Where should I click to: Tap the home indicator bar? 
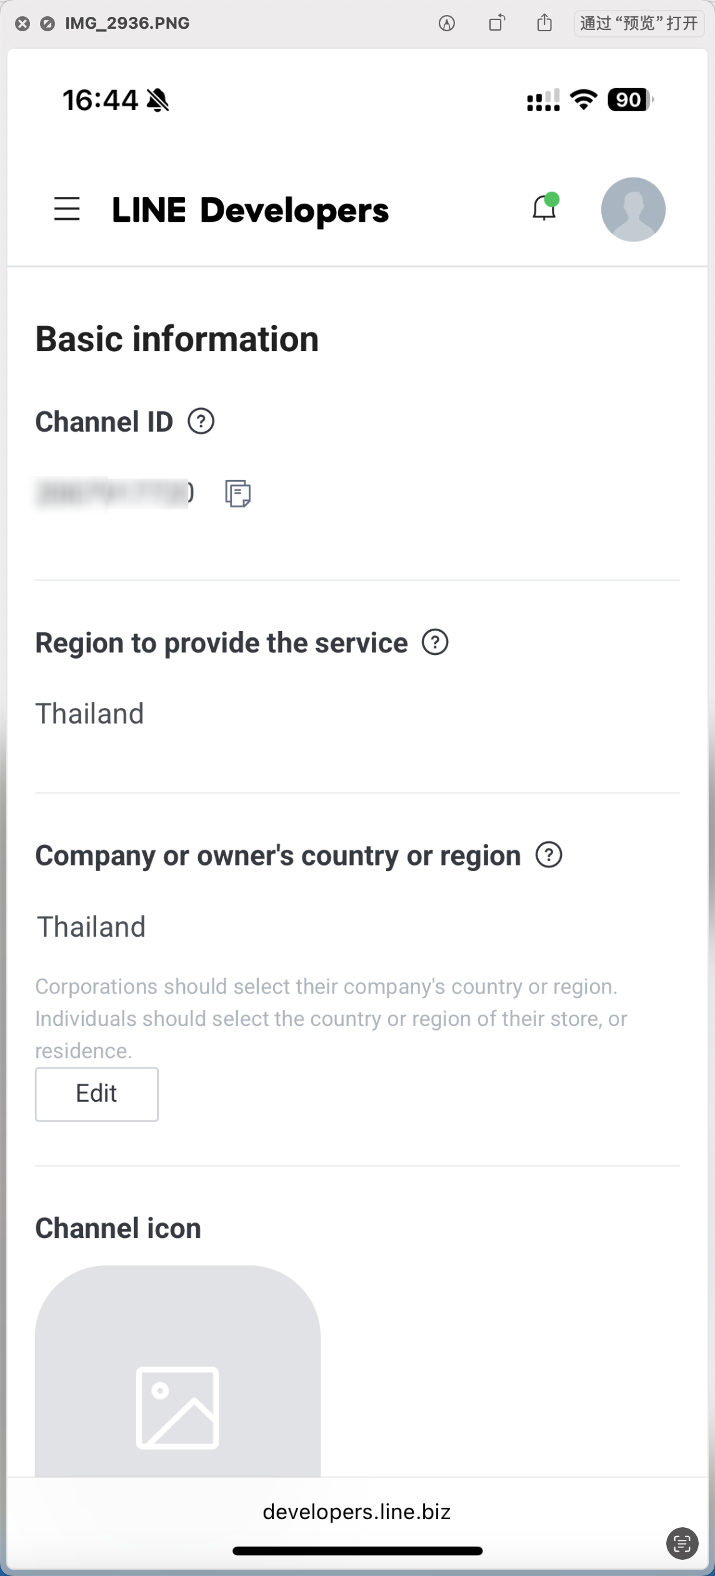[x=357, y=1551]
